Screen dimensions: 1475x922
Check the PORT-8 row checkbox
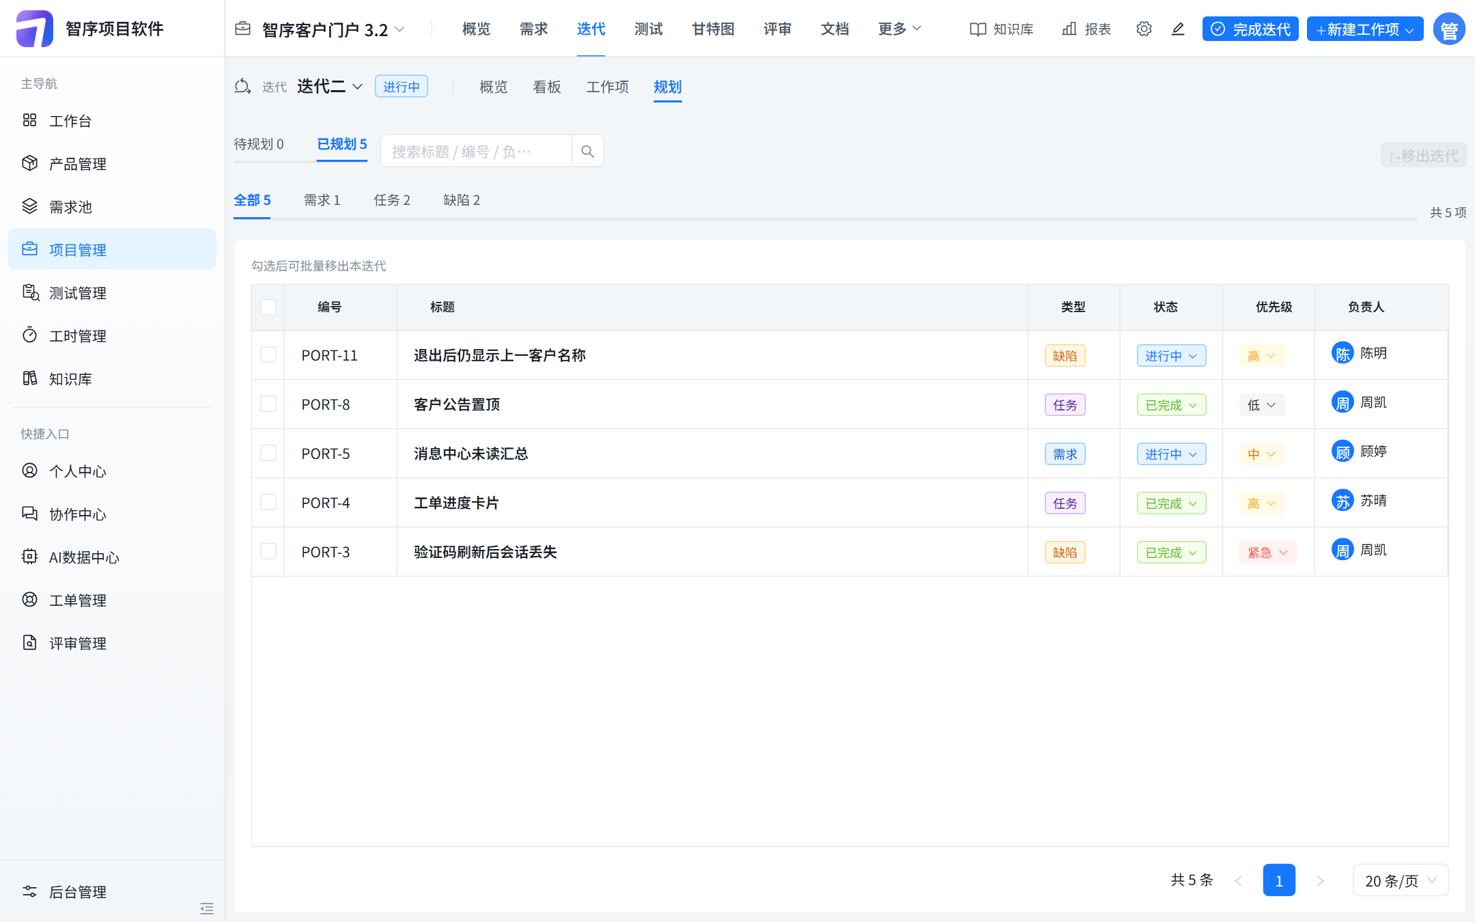click(268, 404)
